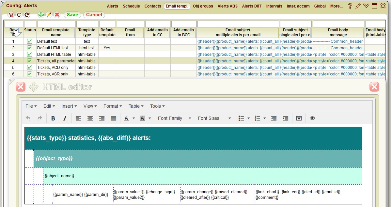Viewport: 391px width, 207px height.
Task: Toggle bold formatting in the HTML editor
Action: 53,118
